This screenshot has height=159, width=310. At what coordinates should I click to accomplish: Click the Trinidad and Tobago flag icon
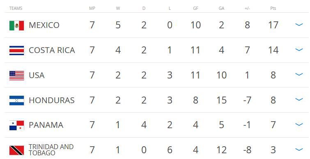tap(16, 150)
